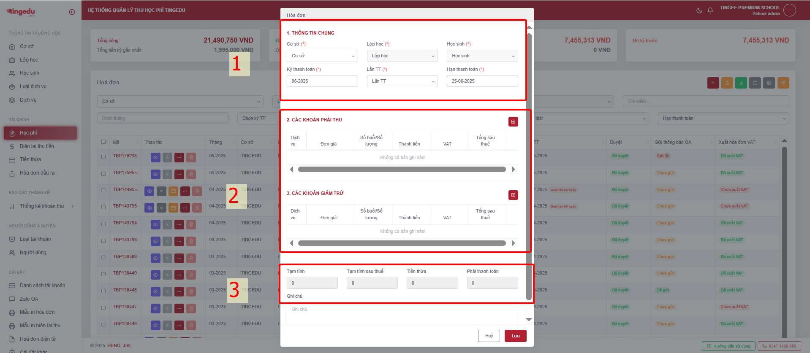Open the Cơ sở dropdown in invoice form
This screenshot has width=810, height=353.
tap(322, 56)
